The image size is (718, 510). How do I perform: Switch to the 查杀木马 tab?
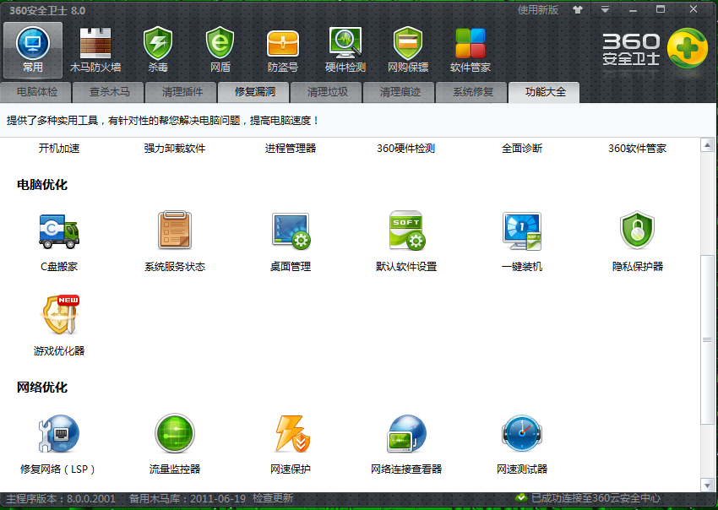click(109, 92)
